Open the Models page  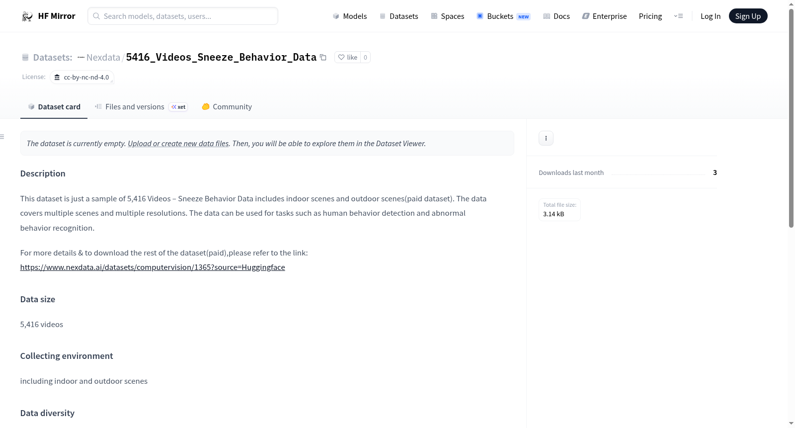pyautogui.click(x=350, y=16)
